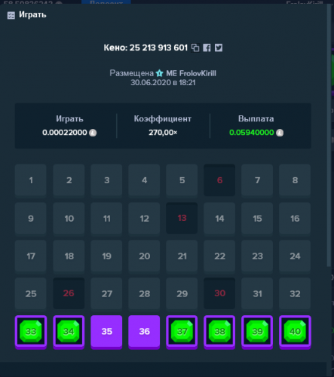Click the Коэффициент label
The width and height of the screenshot is (334, 377).
(x=163, y=118)
